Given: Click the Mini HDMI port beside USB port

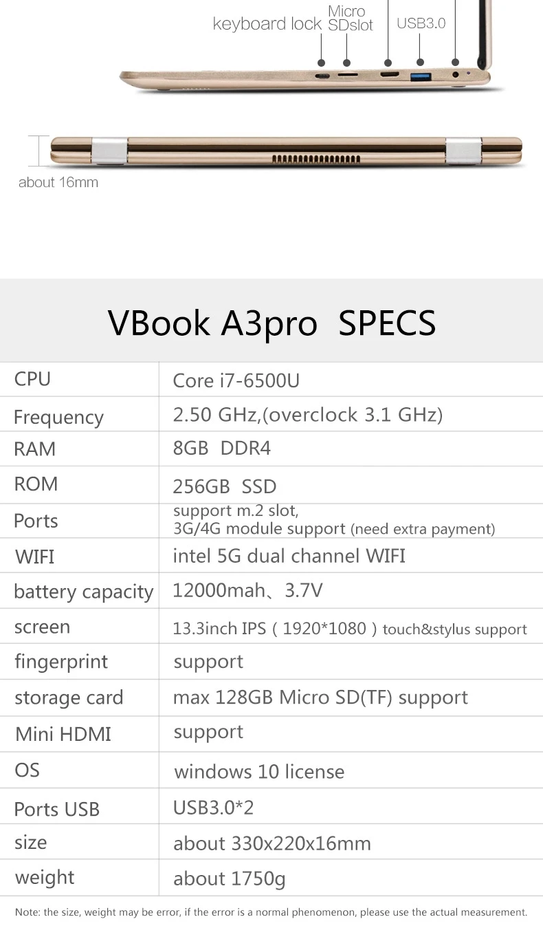Looking at the screenshot, I should (x=389, y=74).
